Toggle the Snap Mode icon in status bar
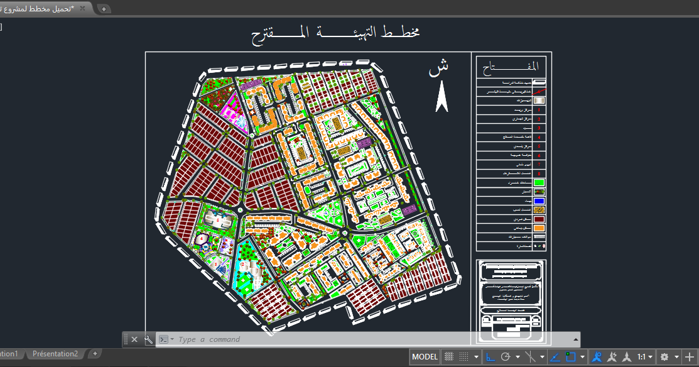The image size is (699, 367). click(x=448, y=357)
